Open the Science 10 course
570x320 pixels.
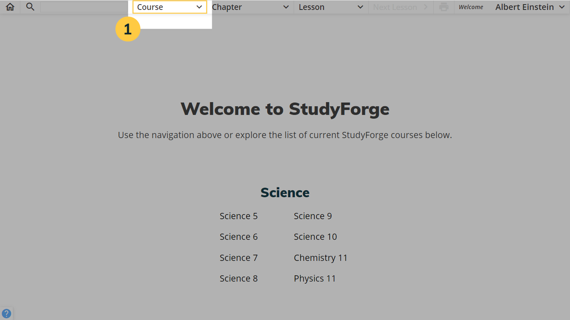click(315, 236)
